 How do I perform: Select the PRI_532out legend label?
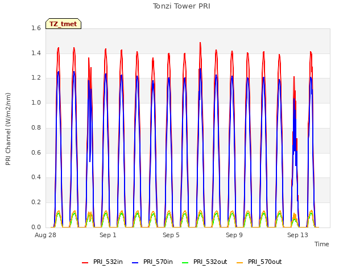pos(210,262)
